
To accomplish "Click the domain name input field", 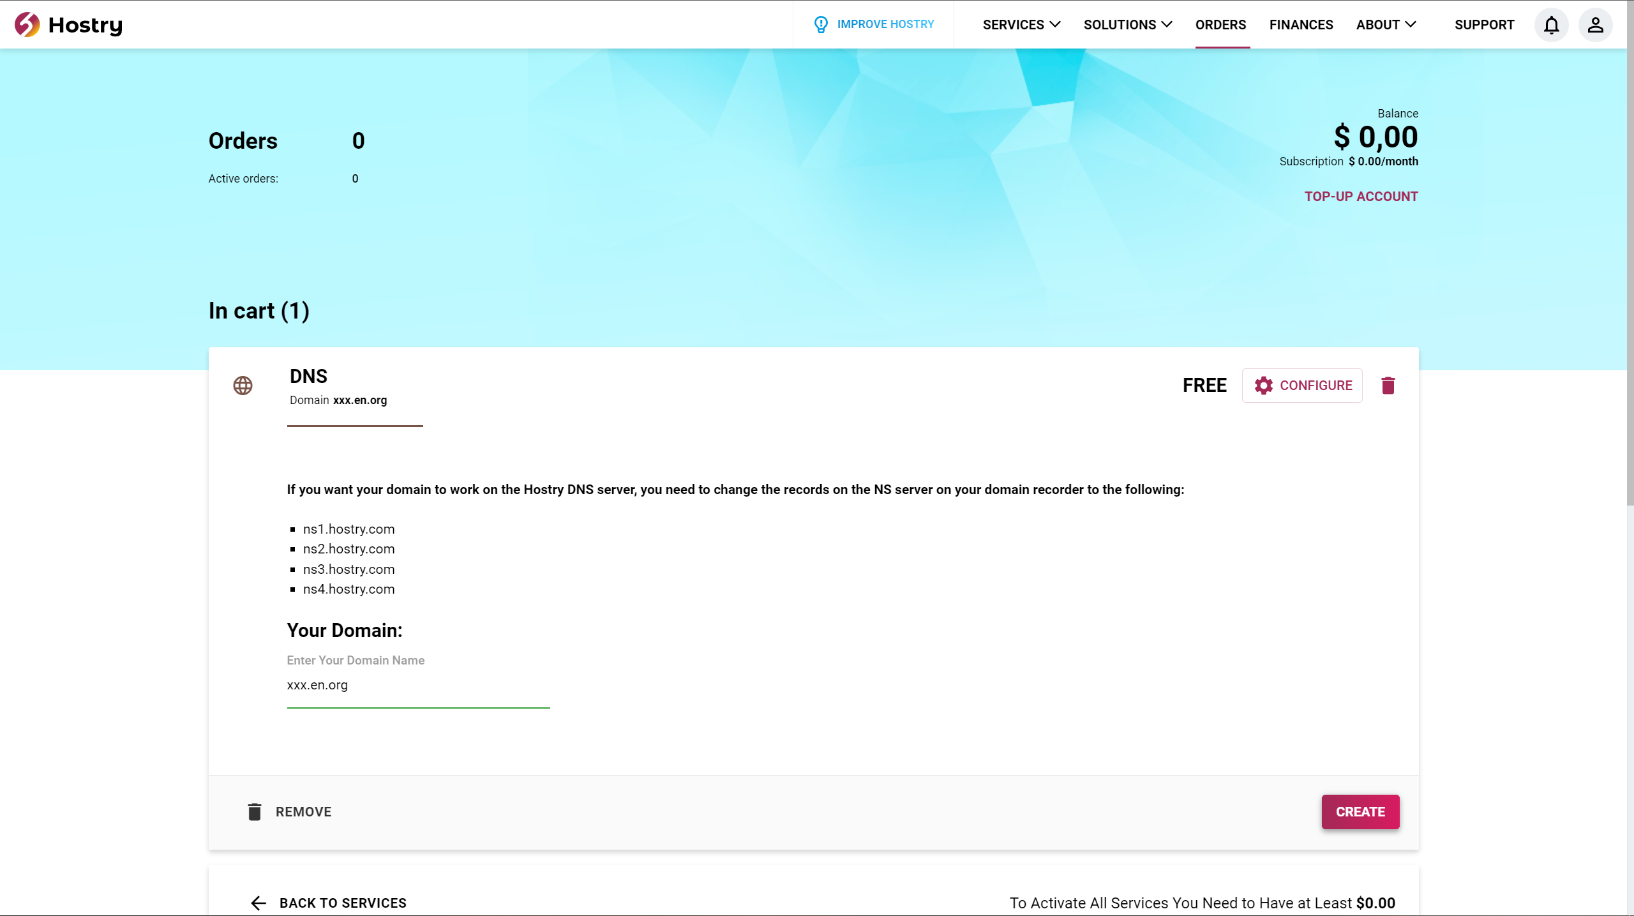I will click(x=418, y=685).
